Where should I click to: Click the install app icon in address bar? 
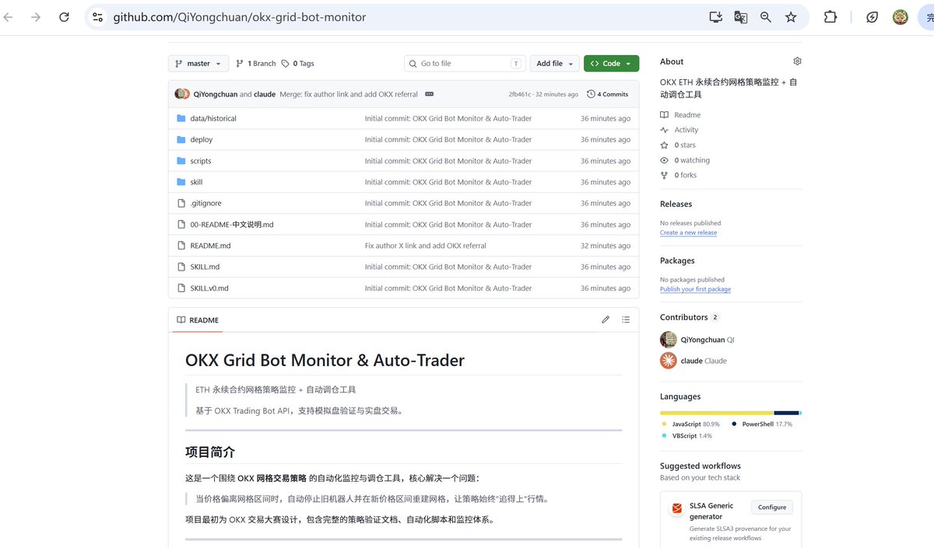pyautogui.click(x=716, y=17)
